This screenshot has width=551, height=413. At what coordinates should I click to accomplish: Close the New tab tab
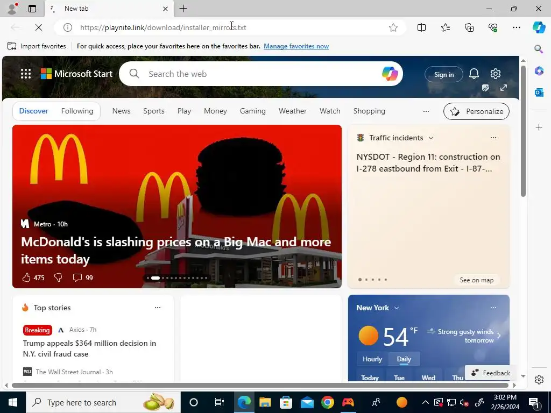(165, 9)
